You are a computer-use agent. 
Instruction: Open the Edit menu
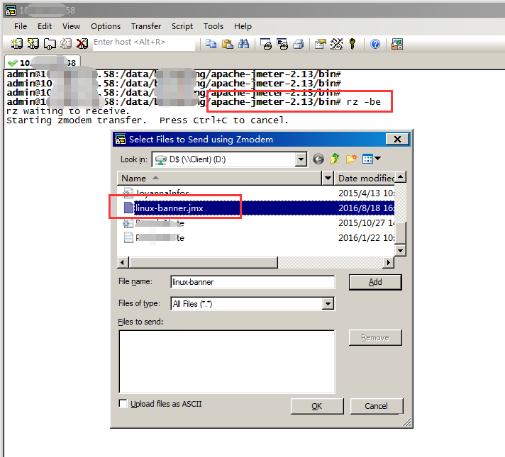45,26
